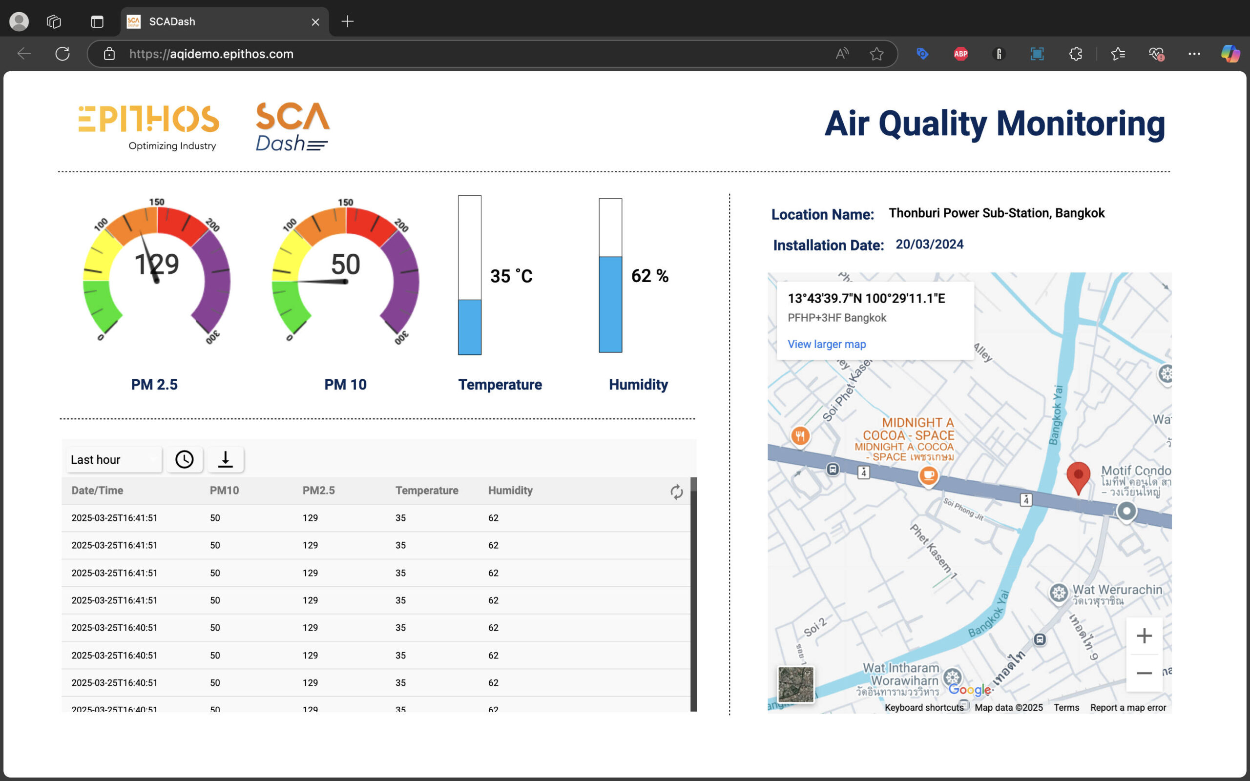Toggle satellite view map thumbnail
The height and width of the screenshot is (781, 1250).
[x=795, y=684]
